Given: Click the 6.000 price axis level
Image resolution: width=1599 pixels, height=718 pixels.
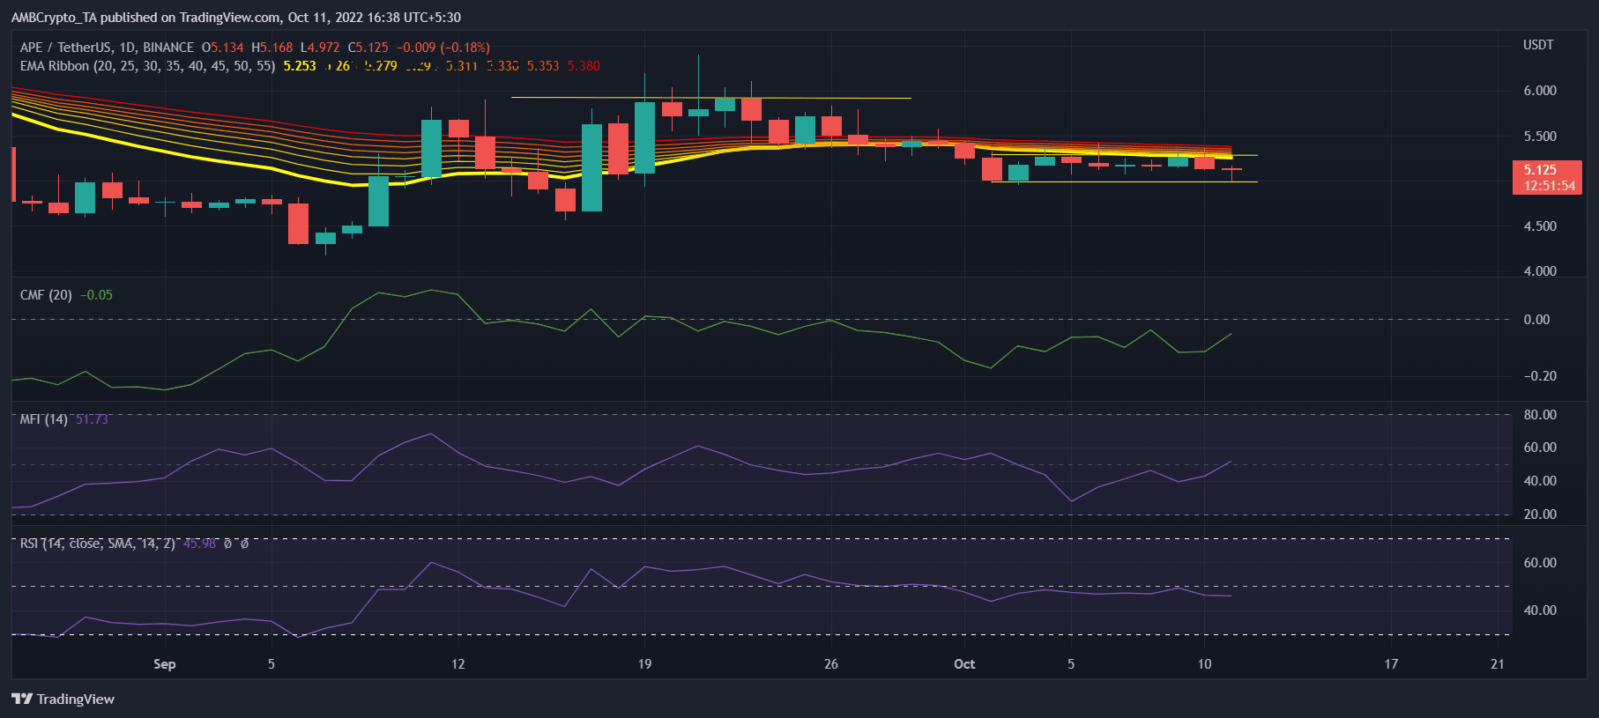Looking at the screenshot, I should tap(1540, 91).
